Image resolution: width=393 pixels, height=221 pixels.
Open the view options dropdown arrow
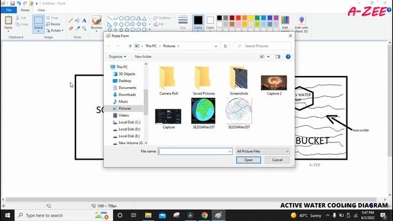point(268,56)
